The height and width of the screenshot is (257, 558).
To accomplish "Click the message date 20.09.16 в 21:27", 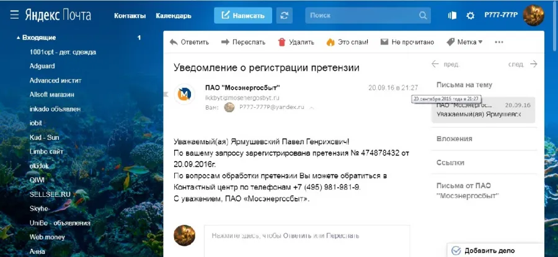I will 393,88.
